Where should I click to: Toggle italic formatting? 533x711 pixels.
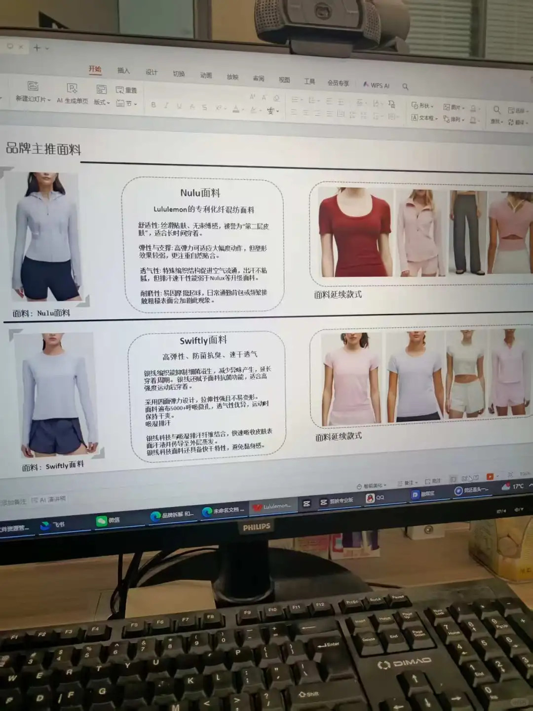tap(166, 106)
